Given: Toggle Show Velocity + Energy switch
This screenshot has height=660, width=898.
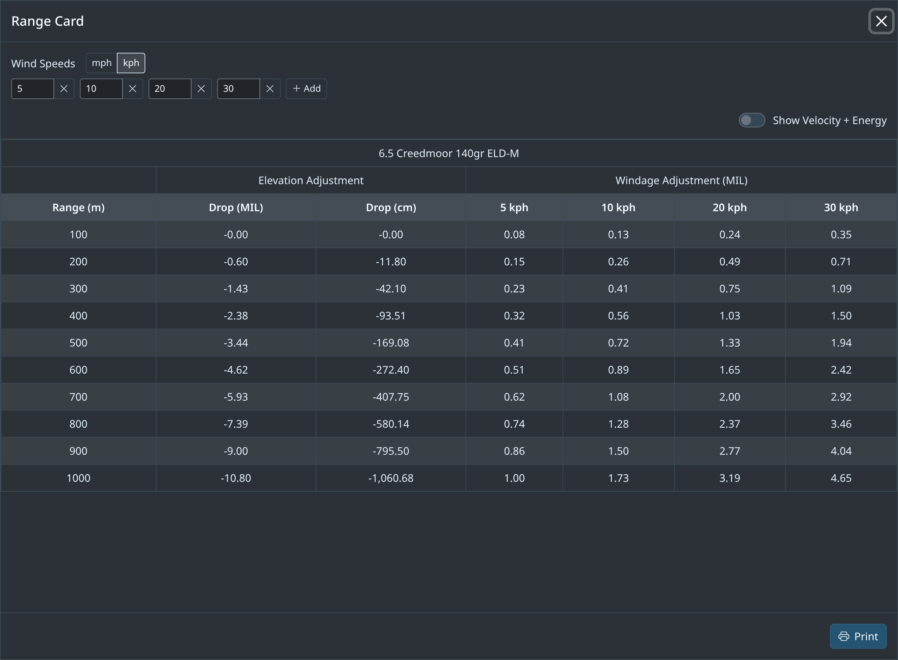Looking at the screenshot, I should [x=752, y=120].
